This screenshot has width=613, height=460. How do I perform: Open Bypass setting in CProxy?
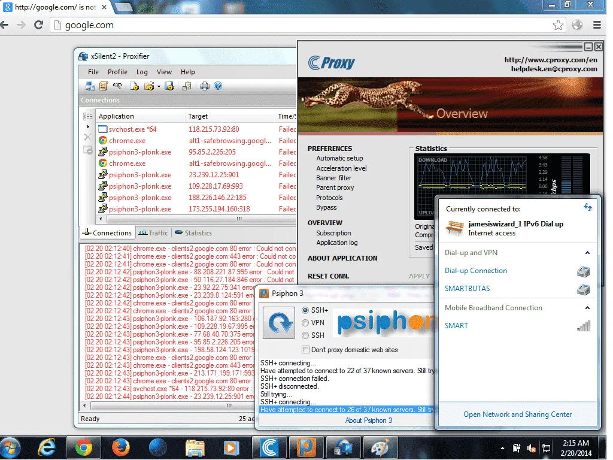326,207
